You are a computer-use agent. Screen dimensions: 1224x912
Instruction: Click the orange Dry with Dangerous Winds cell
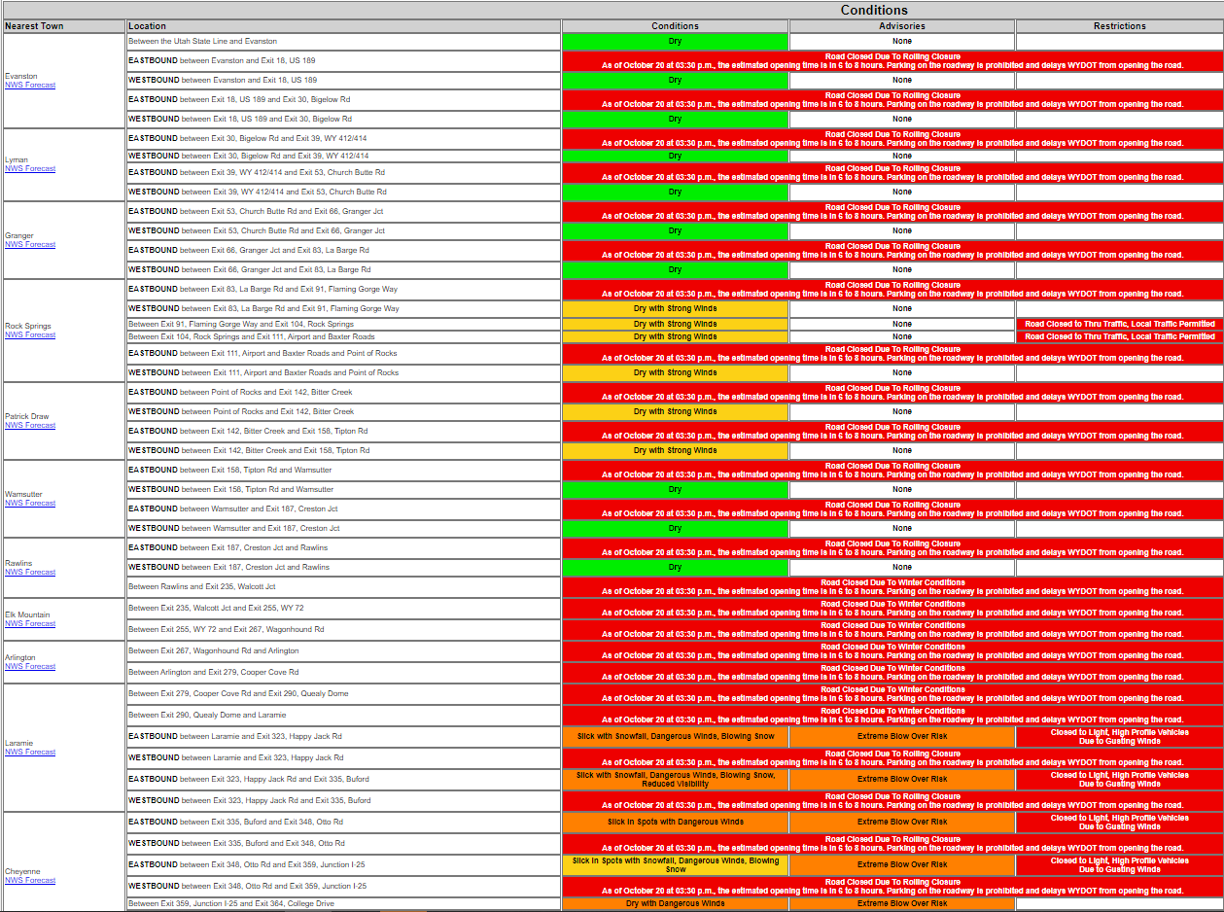tap(675, 904)
